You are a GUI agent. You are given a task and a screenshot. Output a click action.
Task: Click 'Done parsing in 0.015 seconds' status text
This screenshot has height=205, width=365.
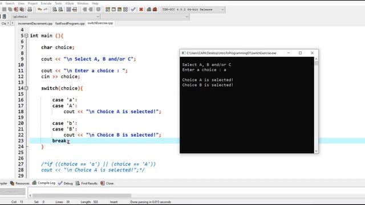coord(151,202)
